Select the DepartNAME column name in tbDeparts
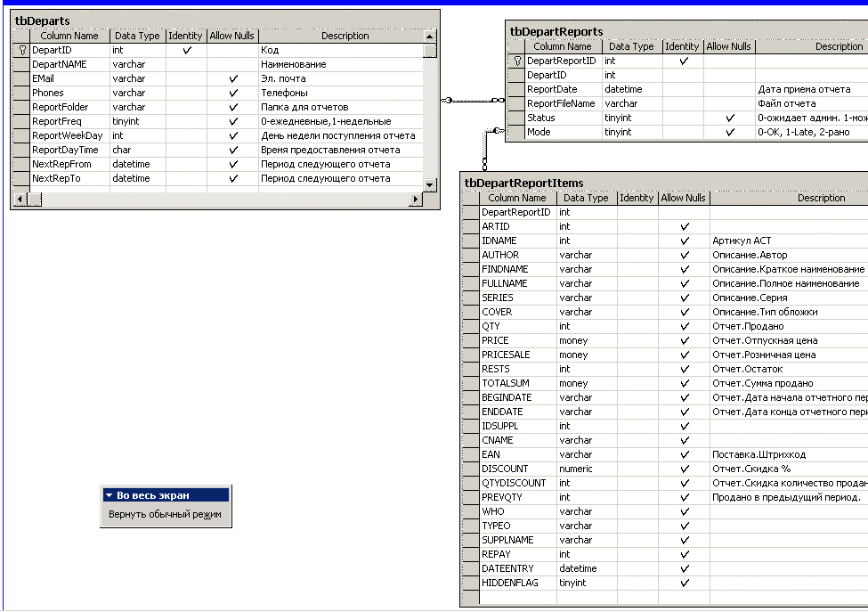Viewport: 868px width, 612px height. coord(60,64)
